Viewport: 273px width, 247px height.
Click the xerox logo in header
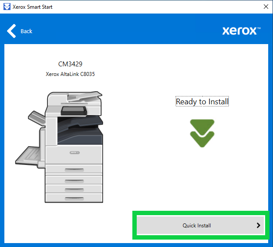click(241, 31)
